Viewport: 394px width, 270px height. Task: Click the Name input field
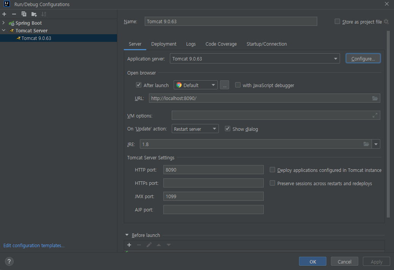231,21
